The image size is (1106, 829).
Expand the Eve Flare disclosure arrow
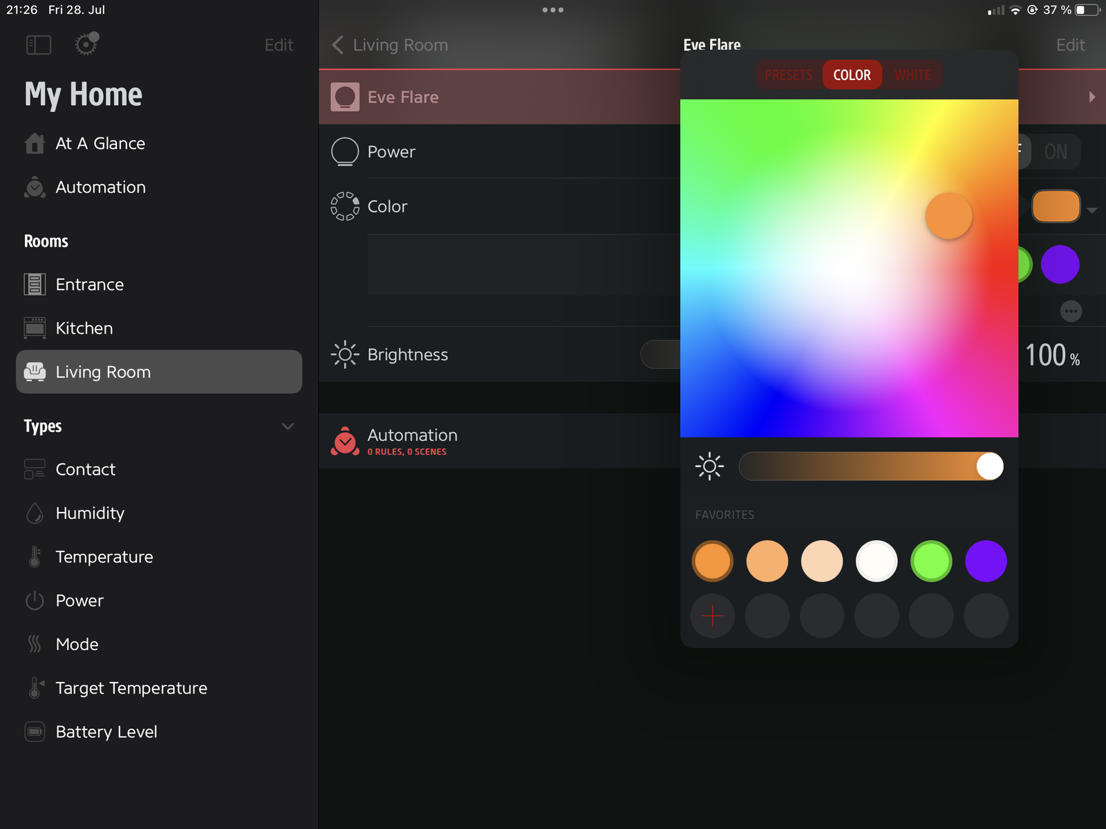coord(1091,97)
